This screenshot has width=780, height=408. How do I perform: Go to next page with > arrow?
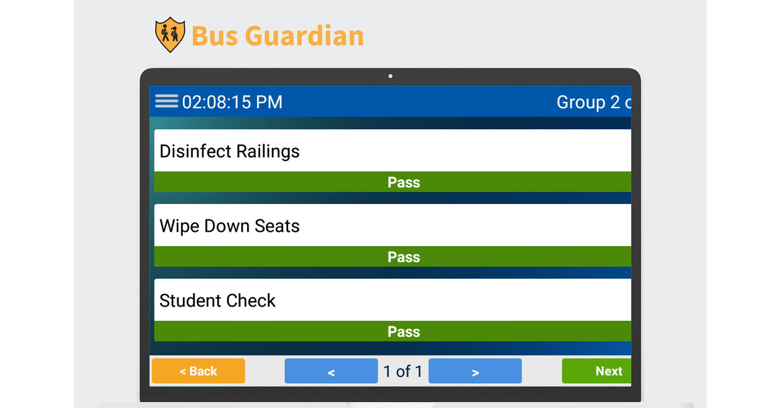(x=475, y=371)
